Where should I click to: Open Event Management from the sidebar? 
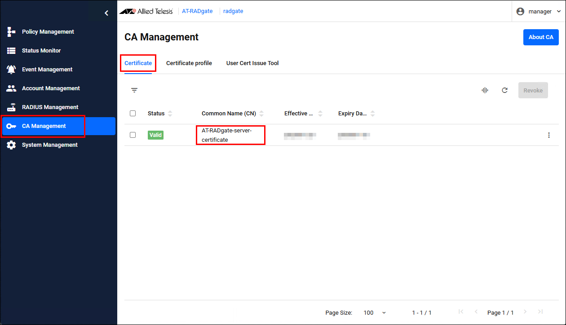pyautogui.click(x=58, y=70)
